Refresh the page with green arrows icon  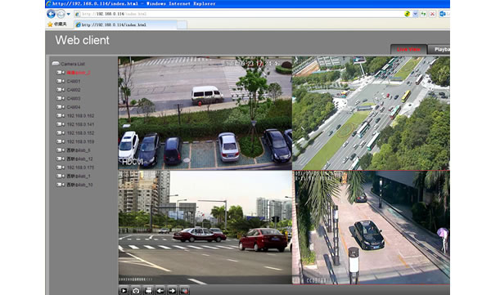pyautogui.click(x=423, y=14)
